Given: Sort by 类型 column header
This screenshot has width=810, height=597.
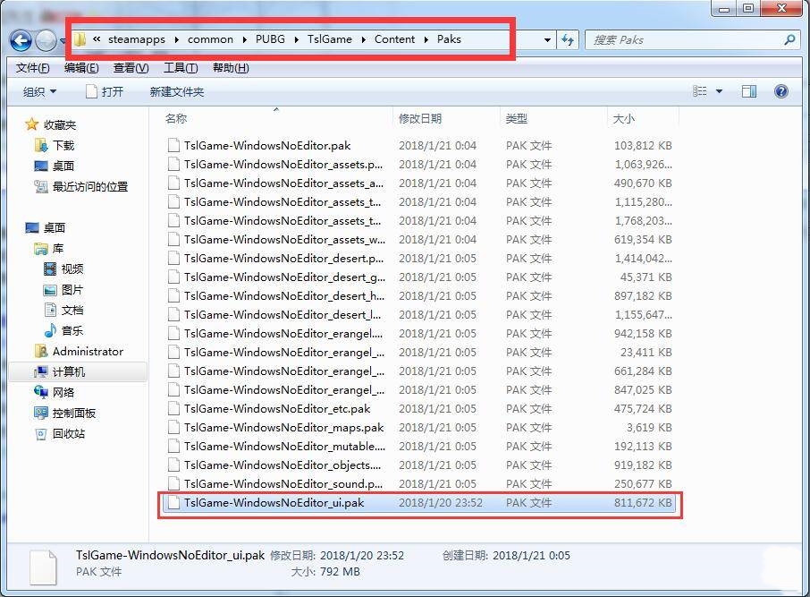Looking at the screenshot, I should (x=516, y=118).
